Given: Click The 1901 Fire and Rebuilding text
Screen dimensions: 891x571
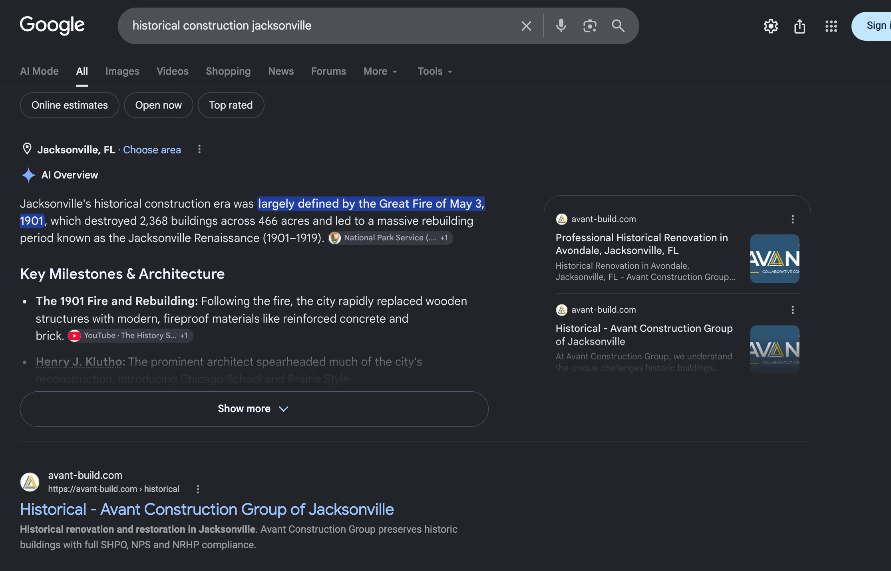Looking at the screenshot, I should coord(117,301).
